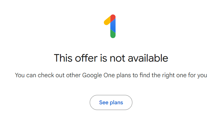Click the subtitle about other Google One plans

(111, 75)
